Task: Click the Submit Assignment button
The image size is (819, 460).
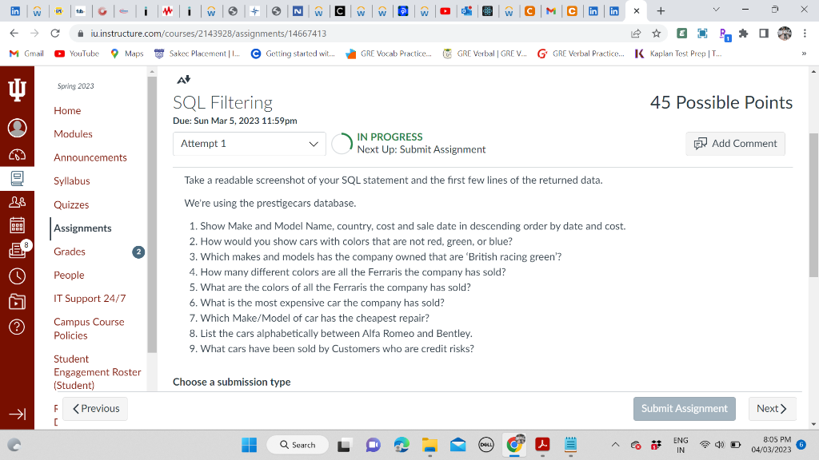Action: [x=684, y=408]
